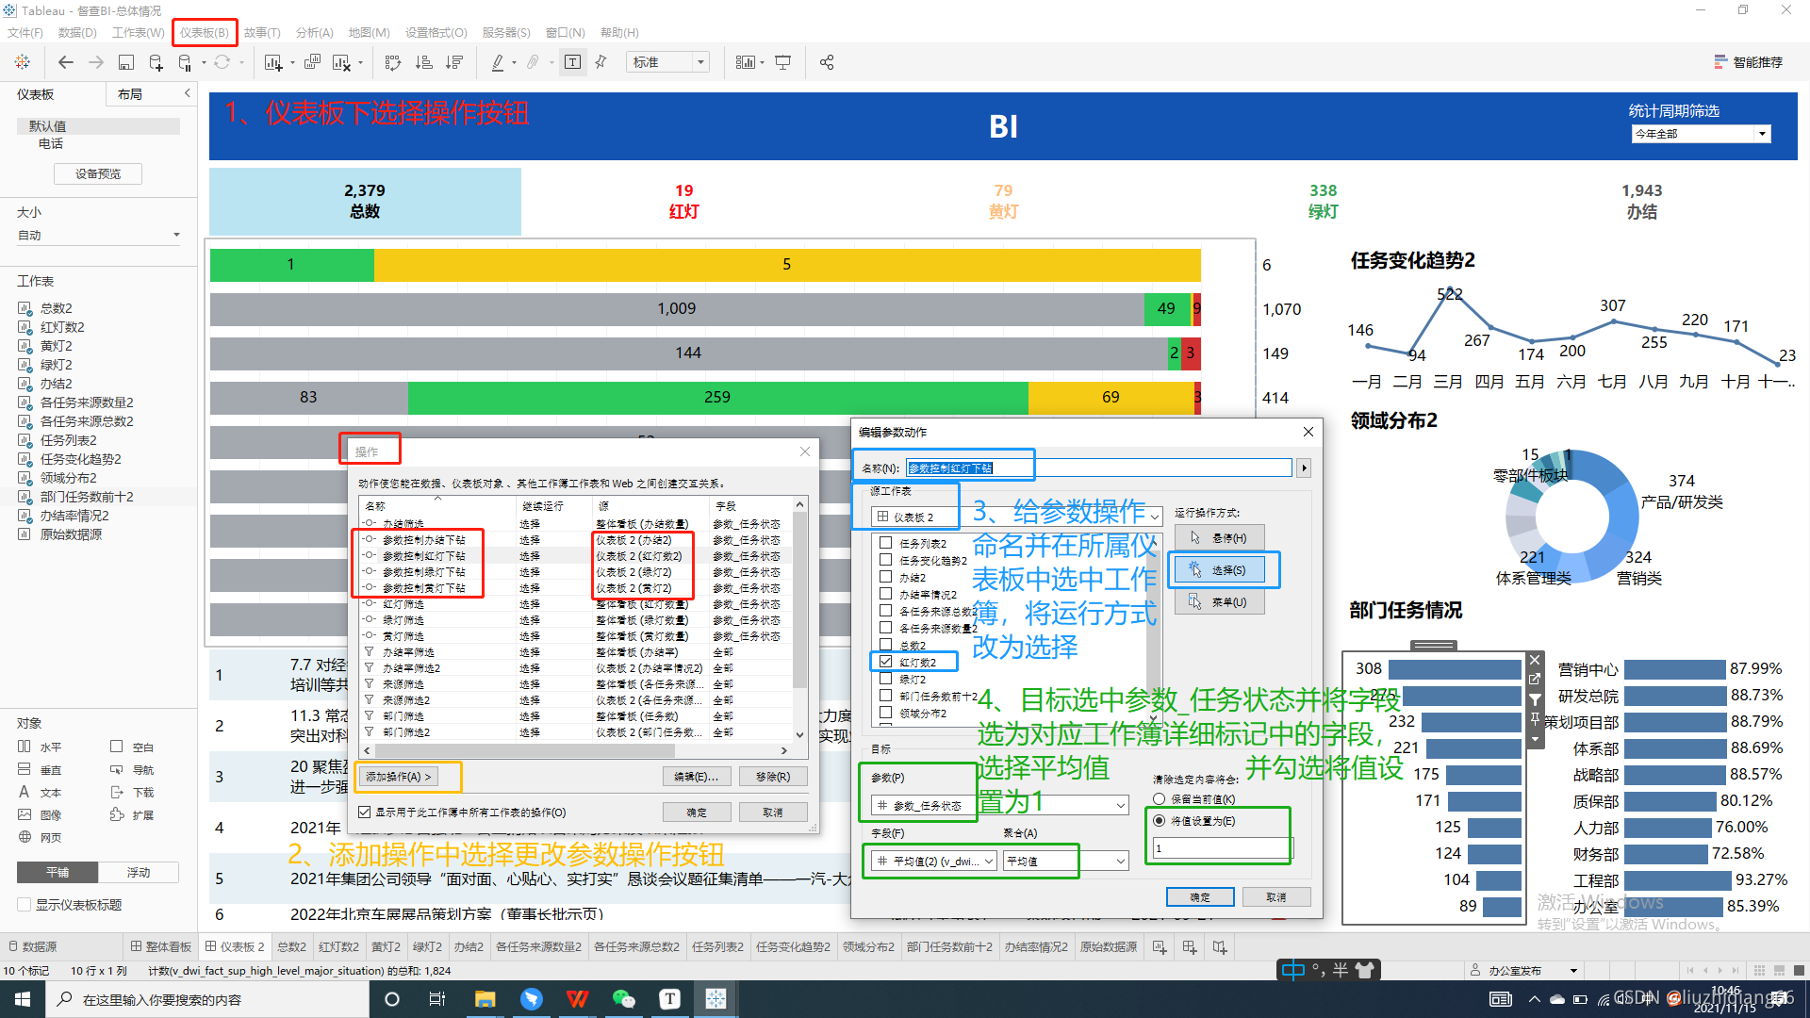The height and width of the screenshot is (1018, 1810).
Task: Click the share workbook icon
Action: click(x=827, y=62)
